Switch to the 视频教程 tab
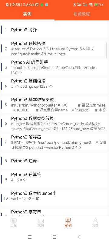 pyautogui.click(x=82, y=14)
